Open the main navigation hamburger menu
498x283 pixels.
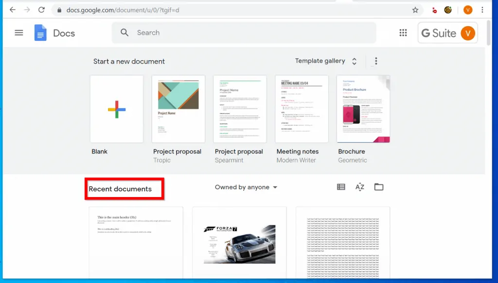pos(18,33)
